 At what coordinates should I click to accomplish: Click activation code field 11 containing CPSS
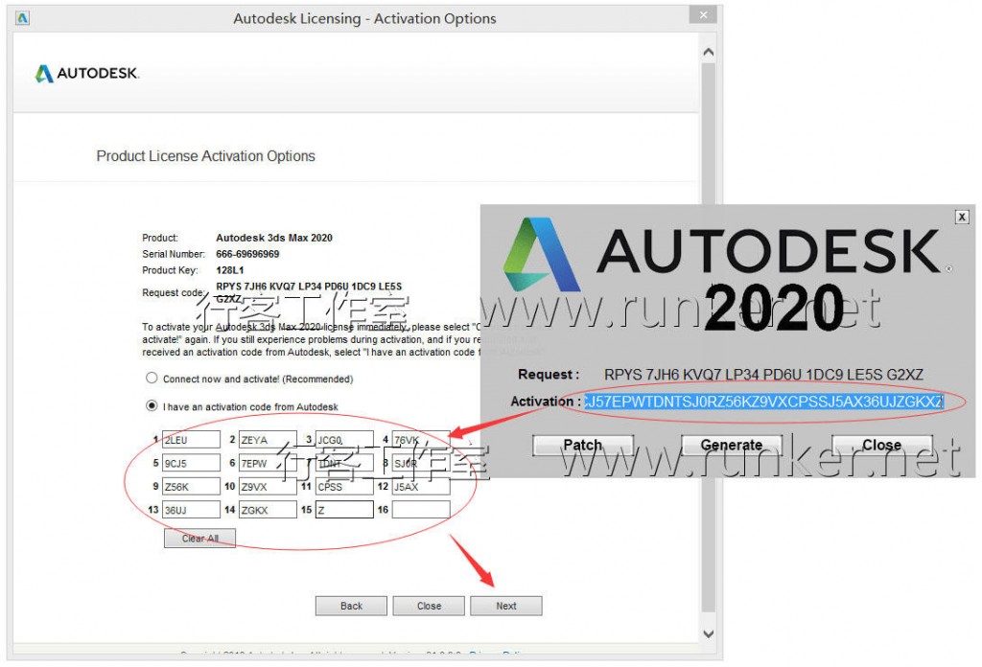(344, 486)
